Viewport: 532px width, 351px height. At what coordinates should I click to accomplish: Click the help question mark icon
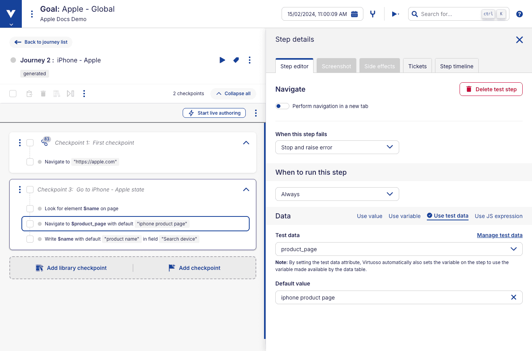(519, 14)
